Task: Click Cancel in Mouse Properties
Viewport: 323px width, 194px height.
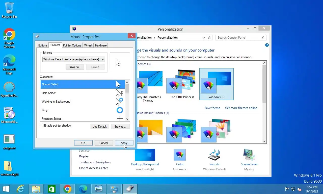Action: pyautogui.click(x=104, y=143)
